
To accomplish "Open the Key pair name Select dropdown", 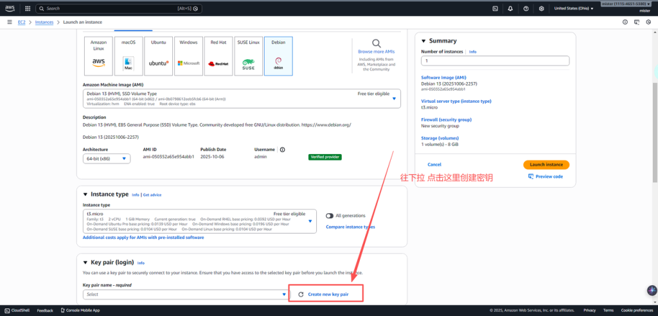I will 186,295.
